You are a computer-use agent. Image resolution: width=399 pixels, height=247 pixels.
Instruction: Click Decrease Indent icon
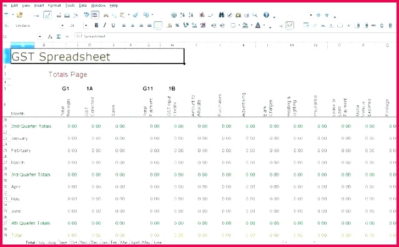pyautogui.click(x=214, y=26)
